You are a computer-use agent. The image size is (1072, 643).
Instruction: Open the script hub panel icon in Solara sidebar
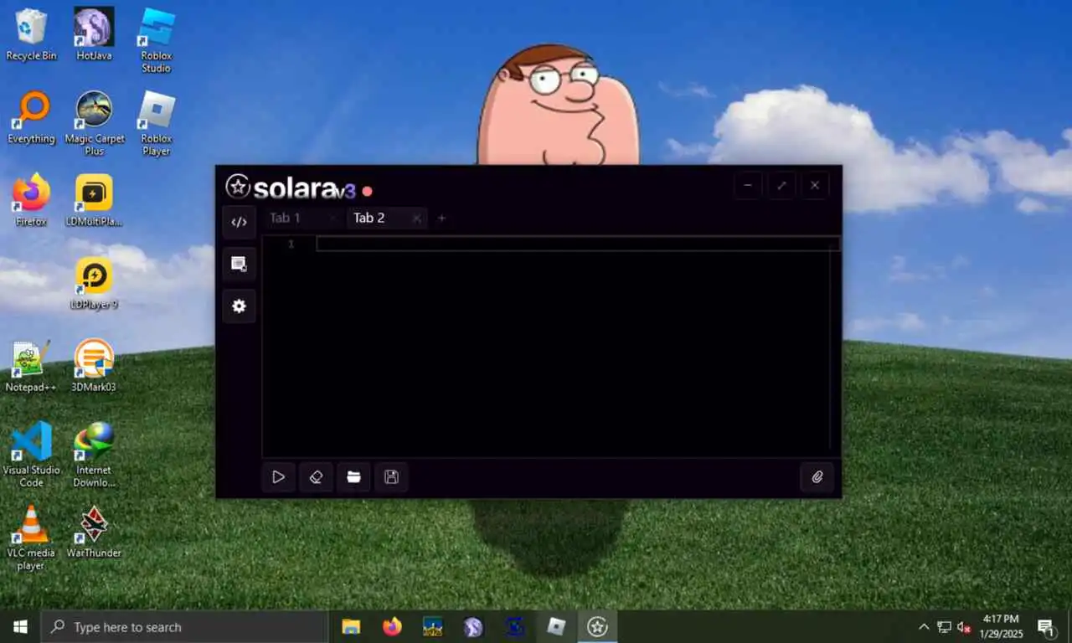coord(239,265)
